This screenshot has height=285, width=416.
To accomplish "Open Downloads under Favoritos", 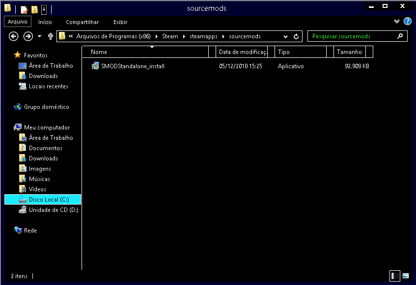I will point(43,76).
